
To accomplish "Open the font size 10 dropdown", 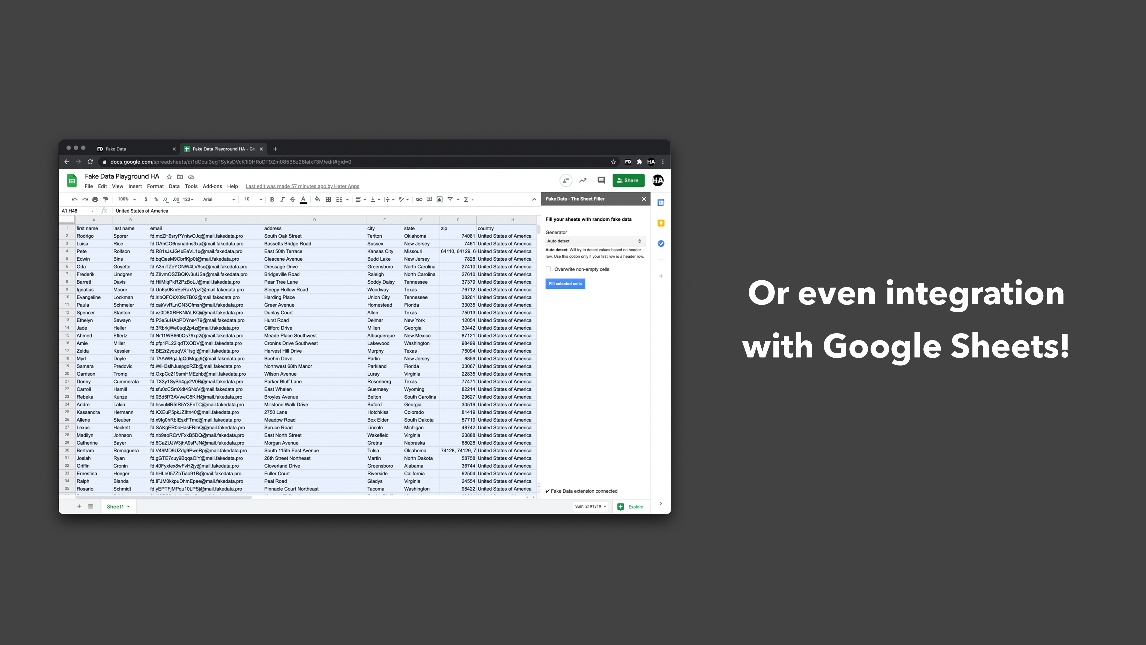I will (253, 199).
